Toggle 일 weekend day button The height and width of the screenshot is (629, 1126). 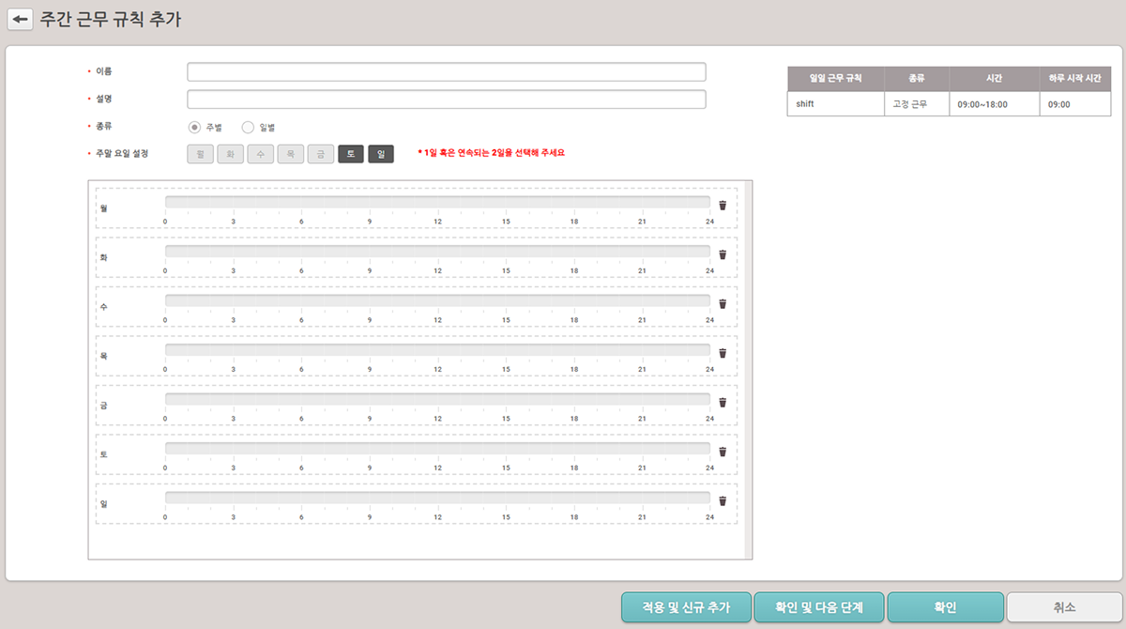click(381, 154)
